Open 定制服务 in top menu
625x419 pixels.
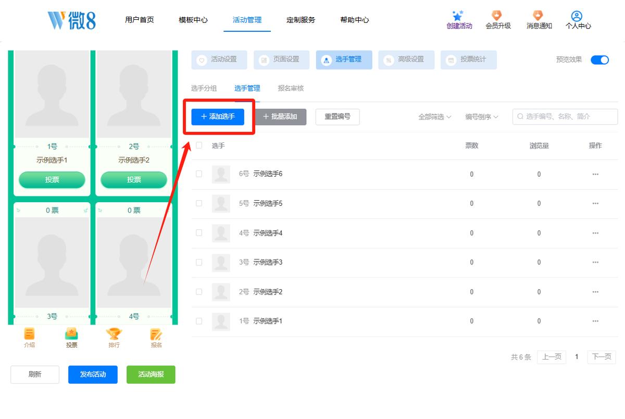[301, 20]
